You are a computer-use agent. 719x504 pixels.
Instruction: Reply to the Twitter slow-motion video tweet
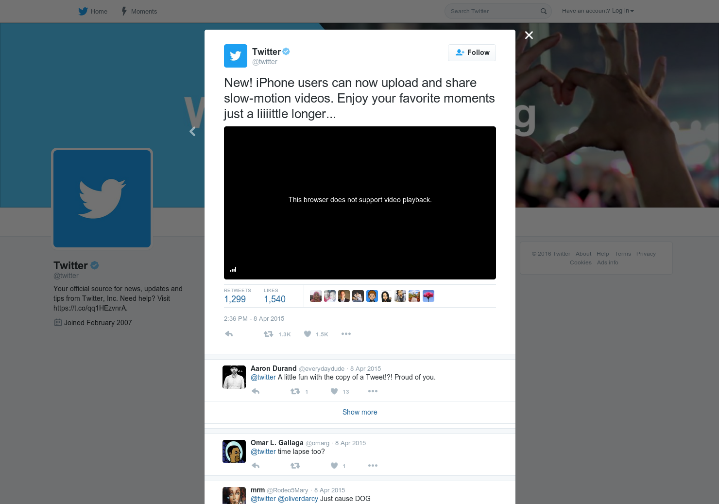228,334
